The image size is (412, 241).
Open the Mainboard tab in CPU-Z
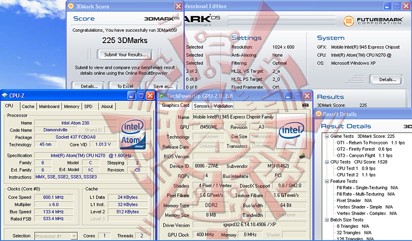[x=49, y=106]
